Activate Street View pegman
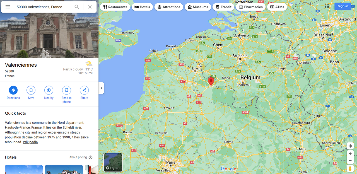The height and width of the screenshot is (174, 357). [350, 168]
